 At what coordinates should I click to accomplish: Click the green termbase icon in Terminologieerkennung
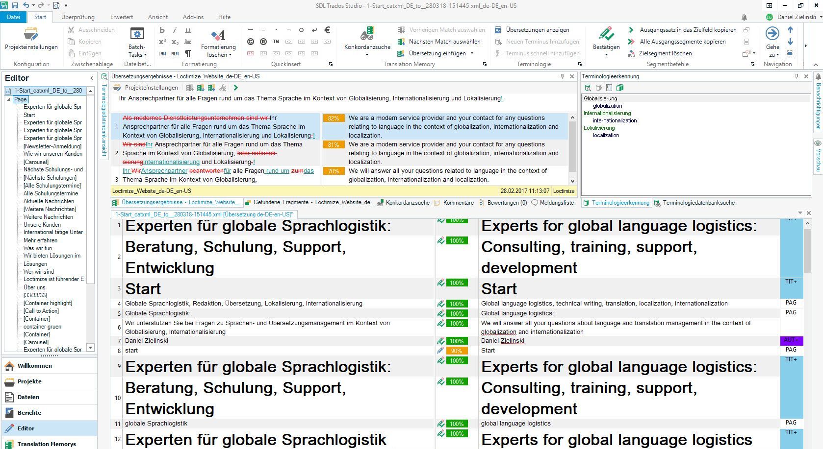point(620,88)
